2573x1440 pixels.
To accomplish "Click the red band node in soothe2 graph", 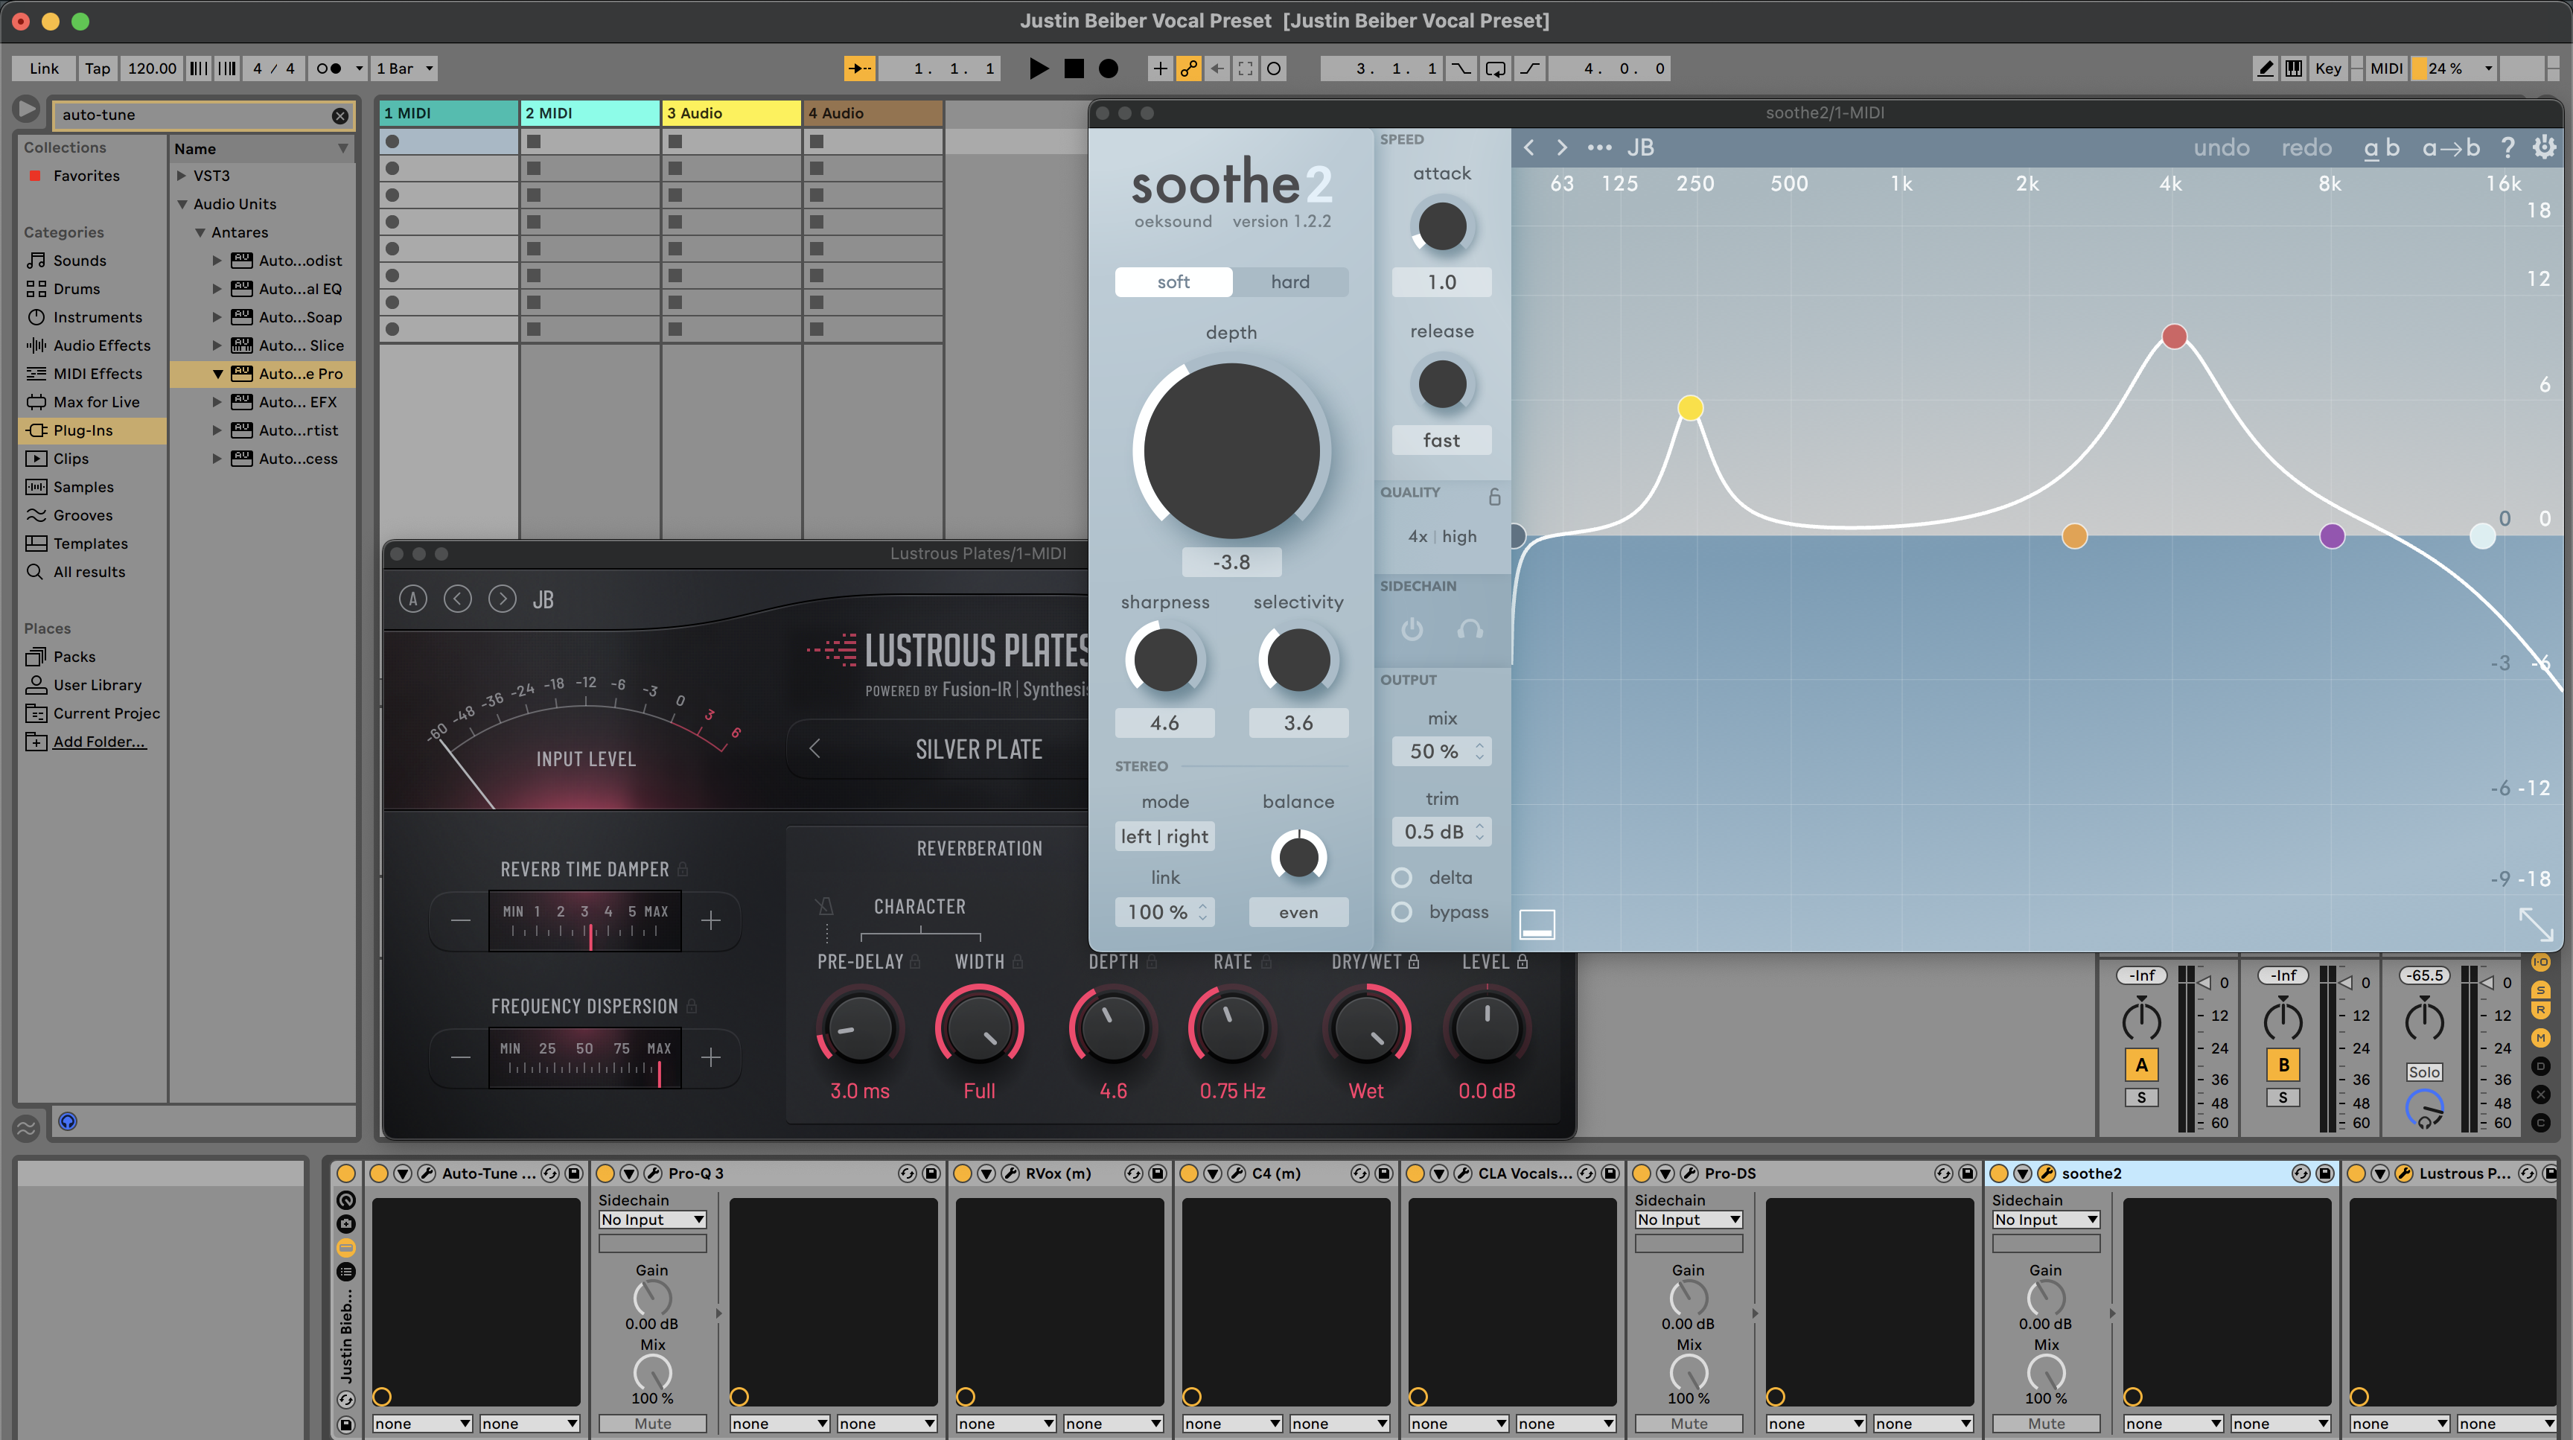I will (2175, 337).
